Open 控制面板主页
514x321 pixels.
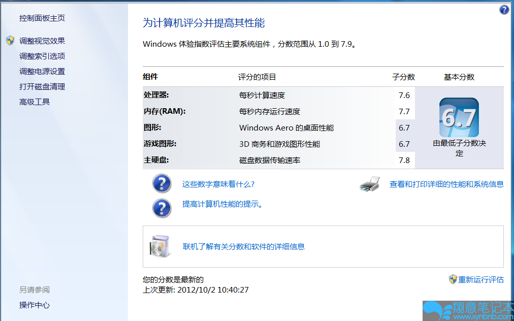coord(42,18)
